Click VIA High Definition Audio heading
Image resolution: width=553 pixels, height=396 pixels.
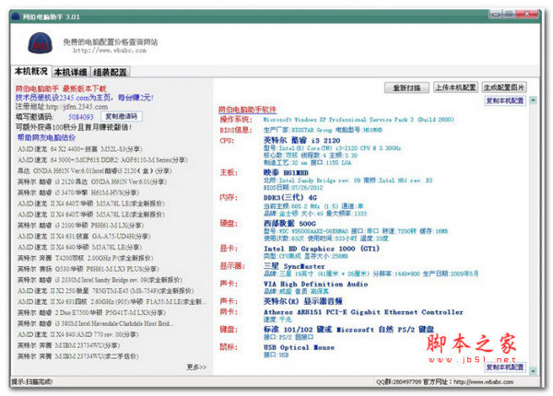315,284
